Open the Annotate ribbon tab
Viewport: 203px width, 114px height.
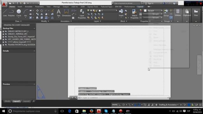29,7
